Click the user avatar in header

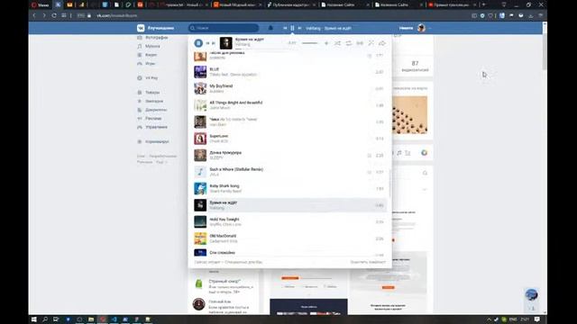pyautogui.click(x=421, y=28)
